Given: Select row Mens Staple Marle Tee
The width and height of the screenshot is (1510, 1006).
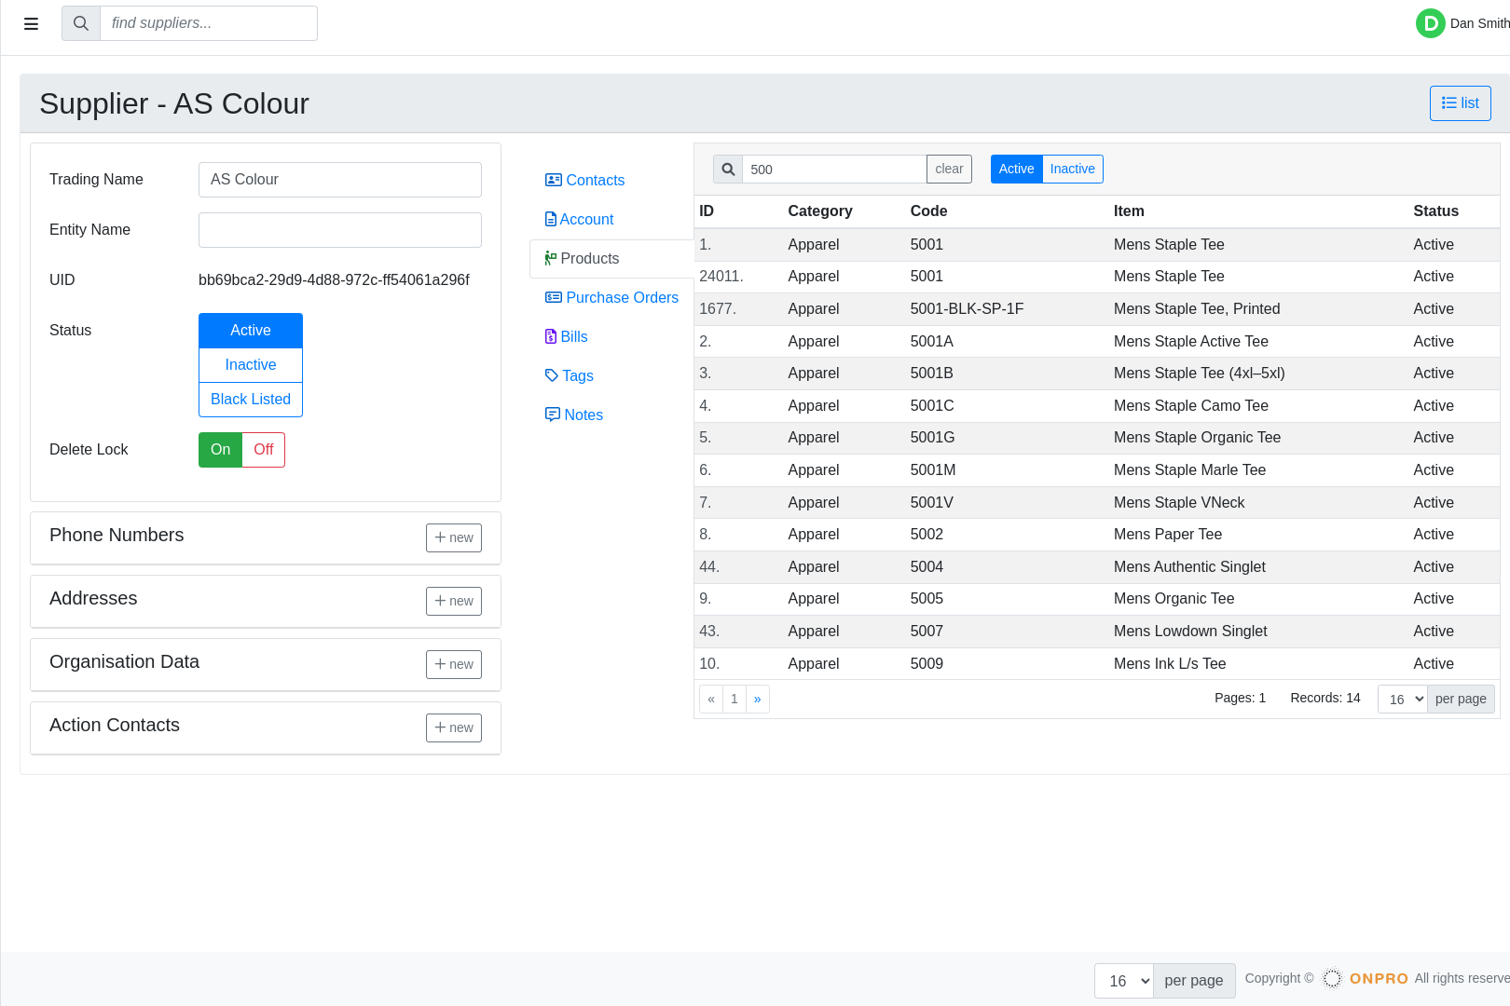Looking at the screenshot, I should [1097, 470].
